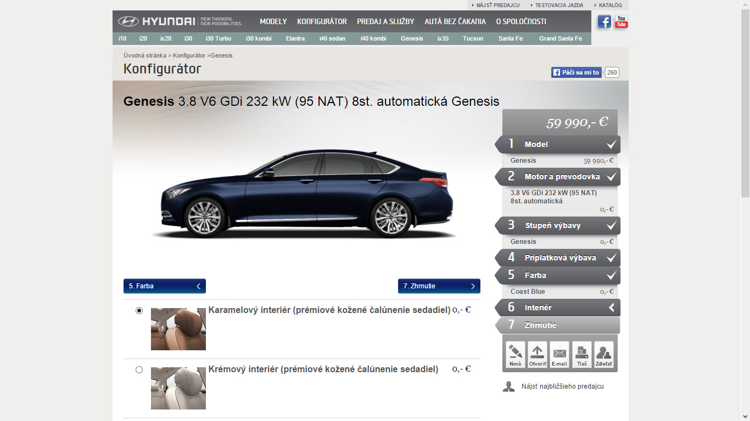Select Santa Fe in model bar
The image size is (750, 421).
(x=510, y=38)
